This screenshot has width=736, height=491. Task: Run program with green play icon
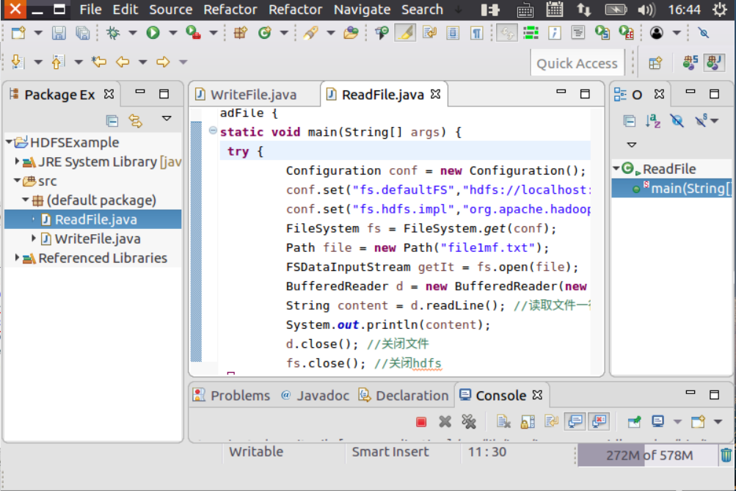point(153,33)
